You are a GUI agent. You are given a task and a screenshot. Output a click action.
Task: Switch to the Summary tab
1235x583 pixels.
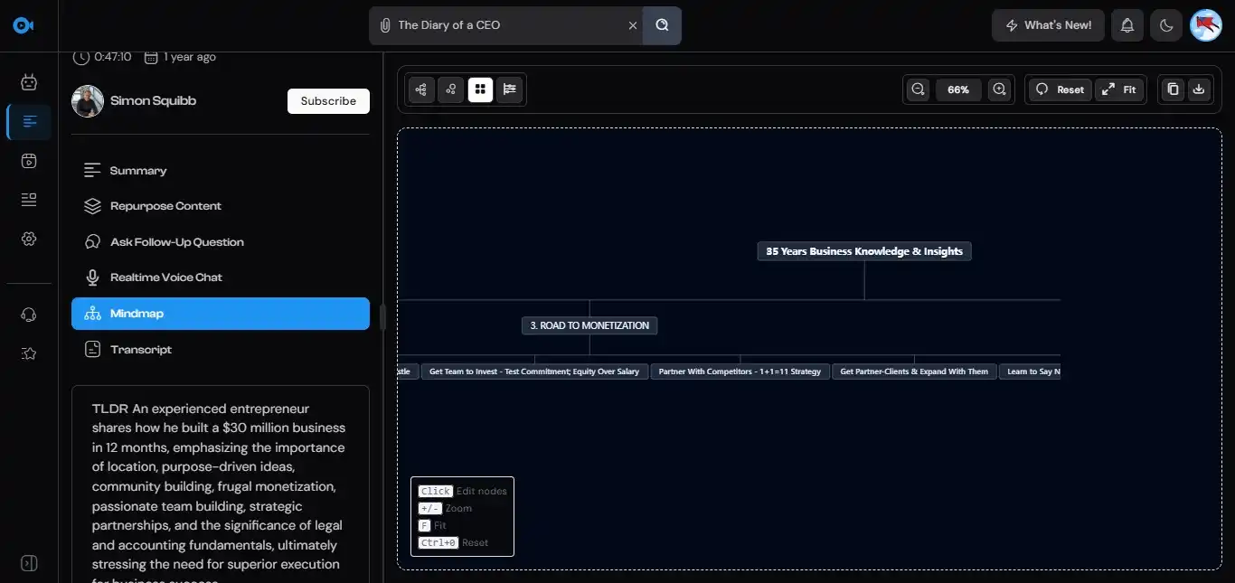[x=137, y=171]
